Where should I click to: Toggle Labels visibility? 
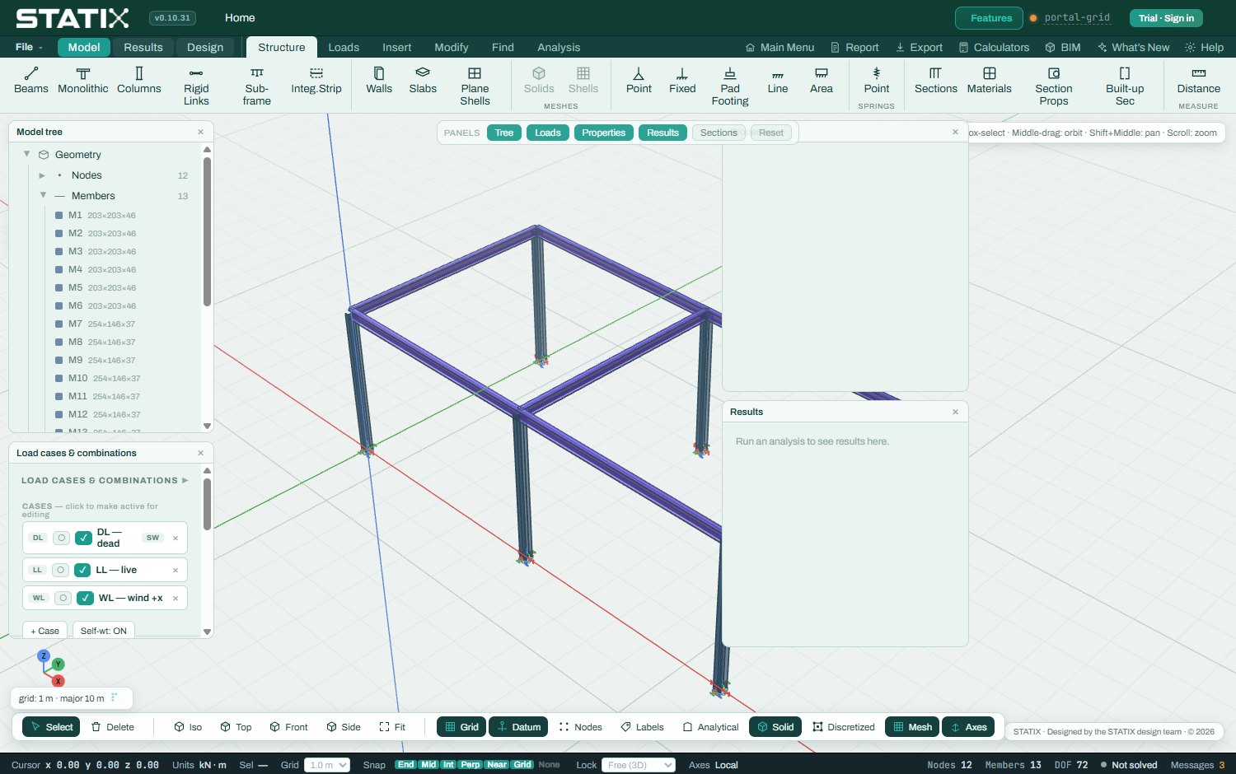642,727
